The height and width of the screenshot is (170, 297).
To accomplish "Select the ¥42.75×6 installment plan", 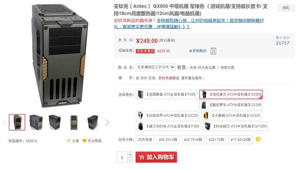I will click(193, 140).
